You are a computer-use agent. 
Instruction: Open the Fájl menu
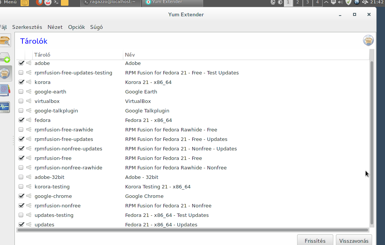(x=3, y=27)
